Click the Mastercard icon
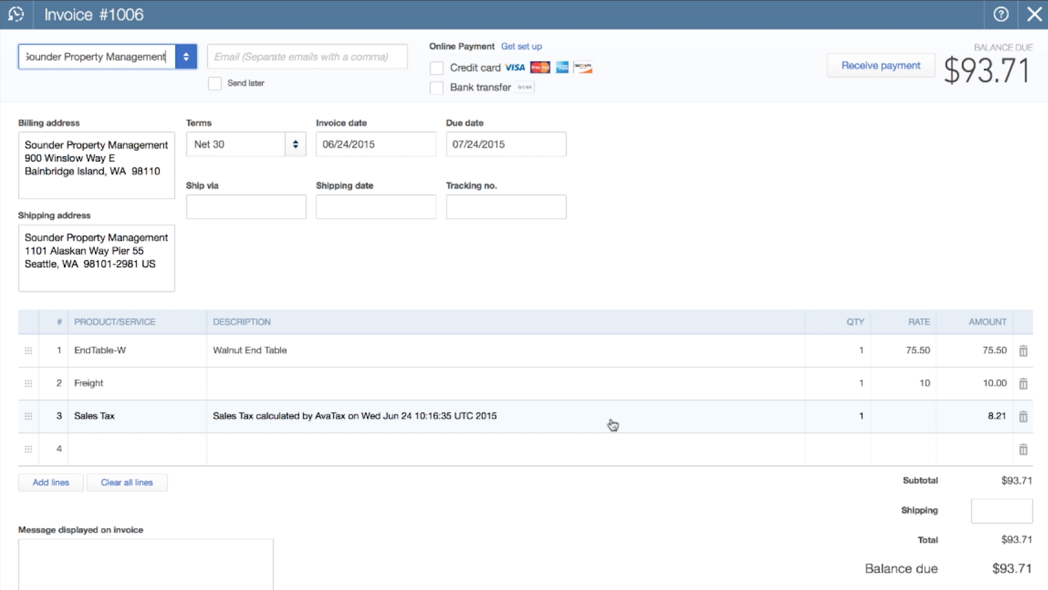The image size is (1048, 590). point(540,67)
